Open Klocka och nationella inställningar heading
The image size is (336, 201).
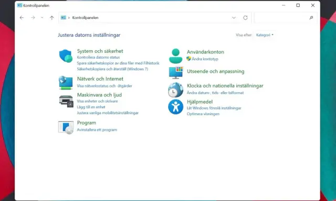point(225,86)
